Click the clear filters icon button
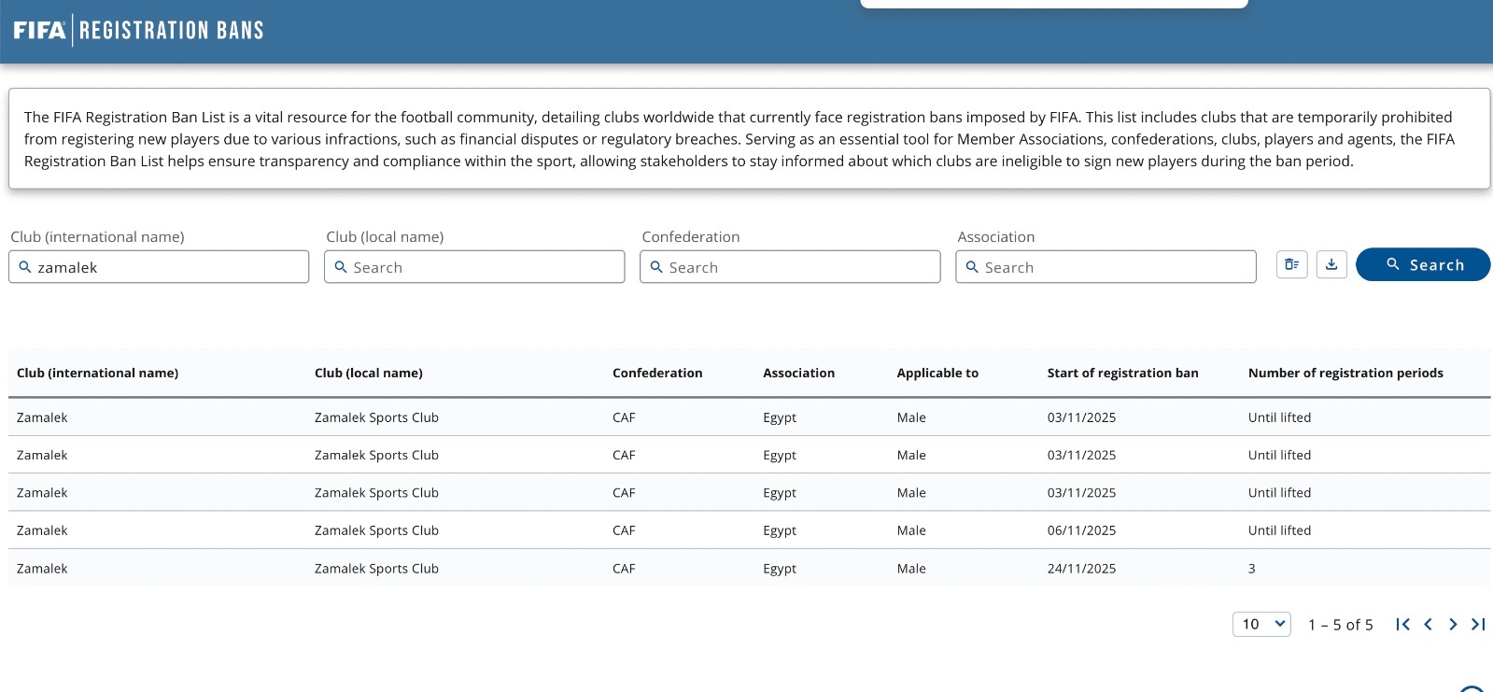The width and height of the screenshot is (1493, 692). [x=1291, y=265]
